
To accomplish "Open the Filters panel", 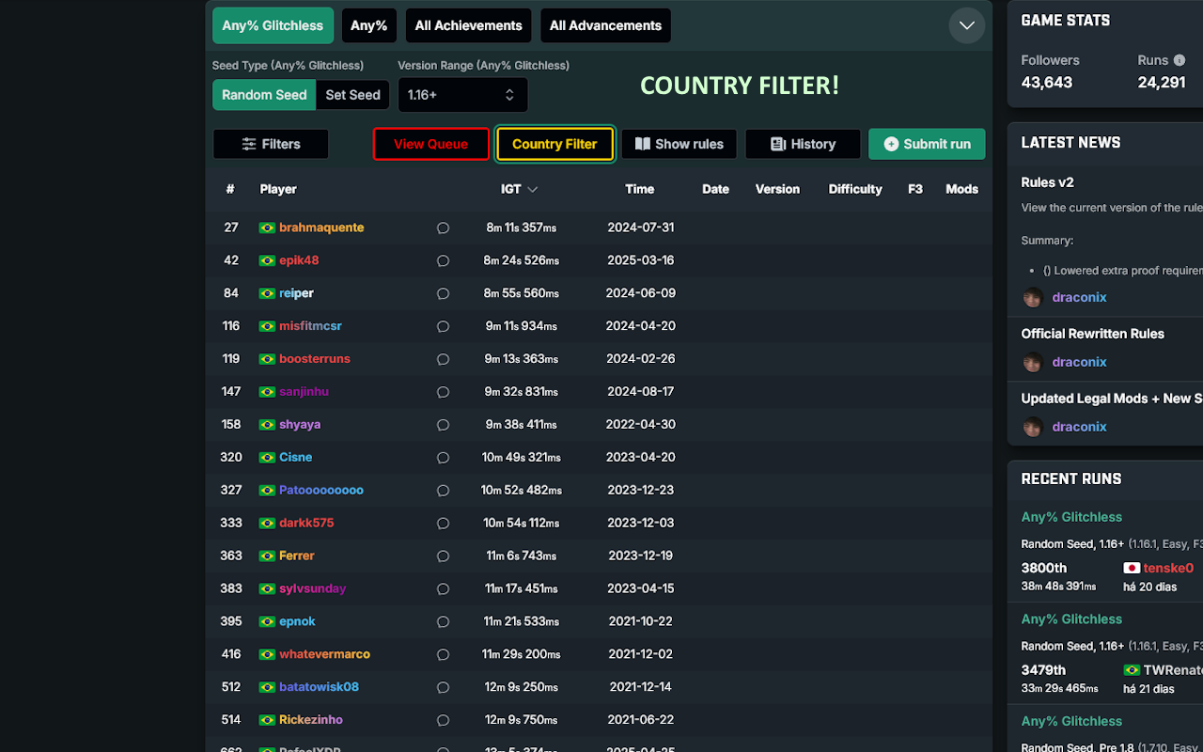I will pos(271,144).
